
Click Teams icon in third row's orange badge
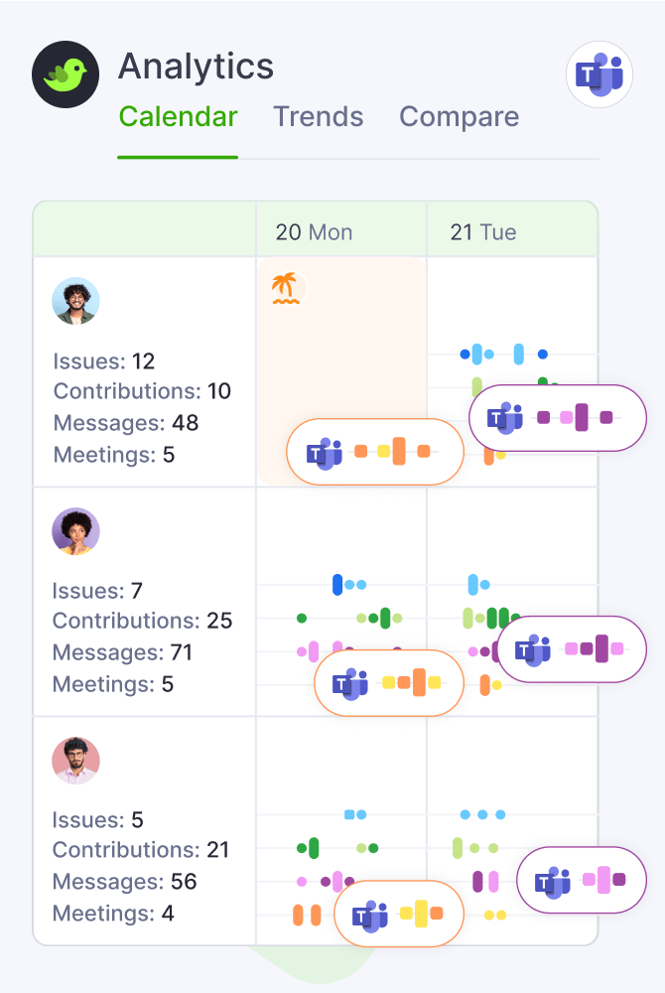tap(371, 915)
